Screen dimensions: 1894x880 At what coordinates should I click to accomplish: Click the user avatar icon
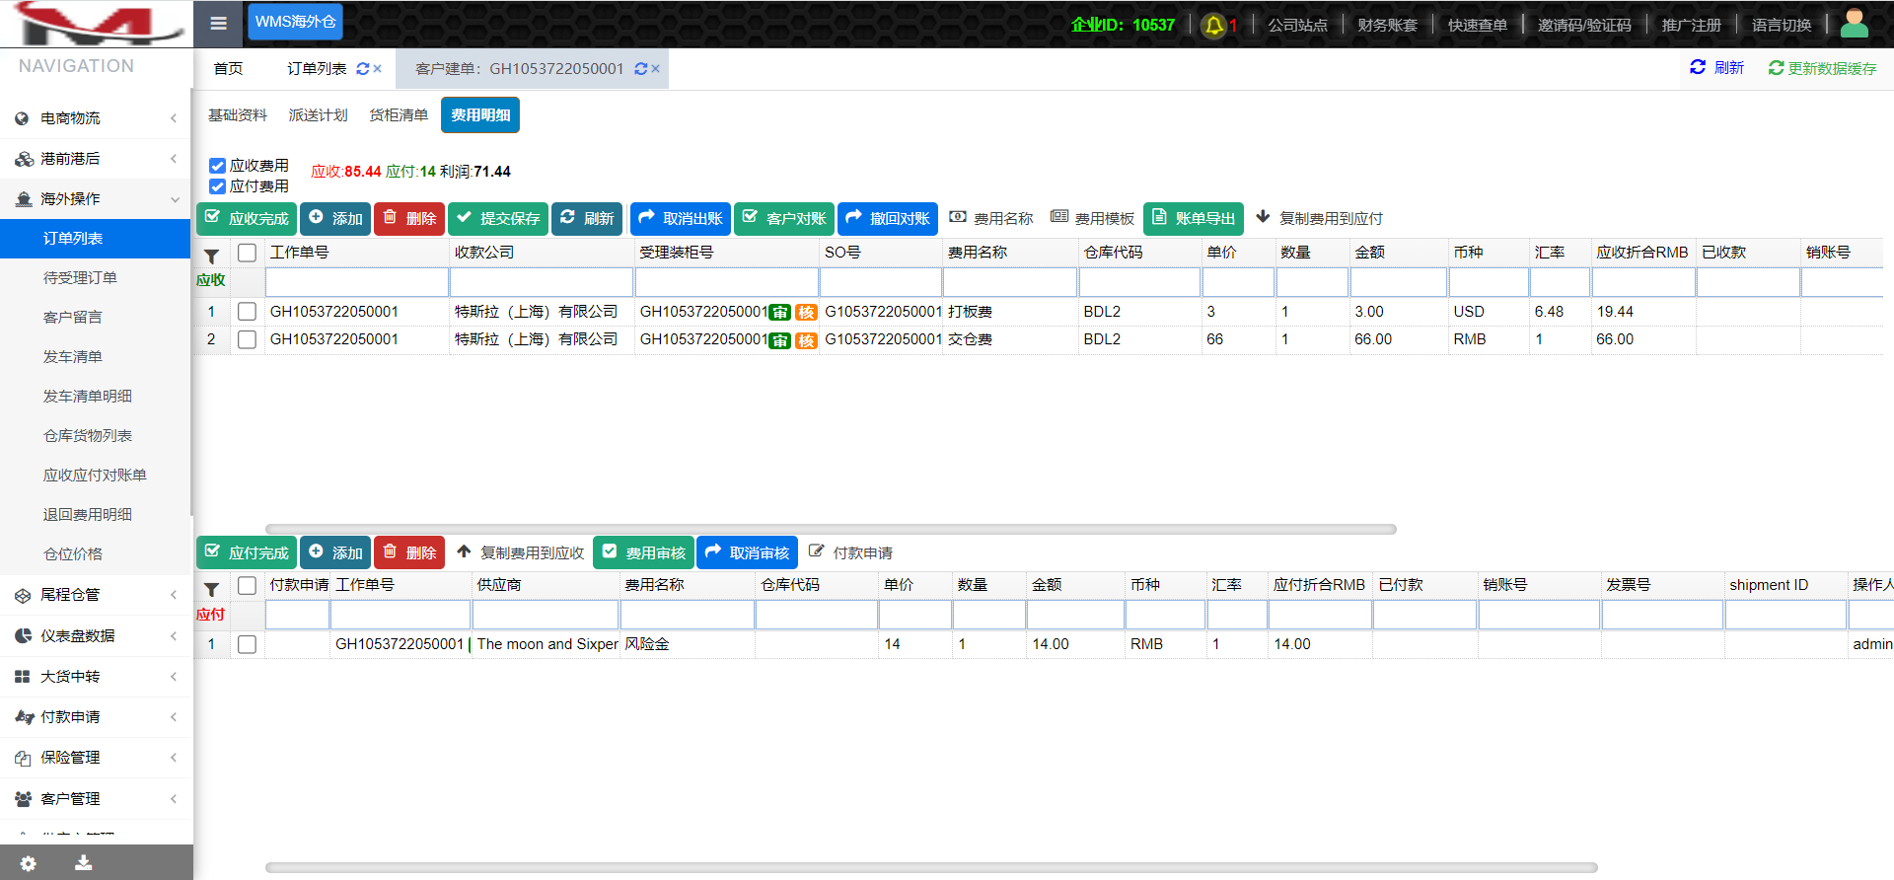[1854, 24]
